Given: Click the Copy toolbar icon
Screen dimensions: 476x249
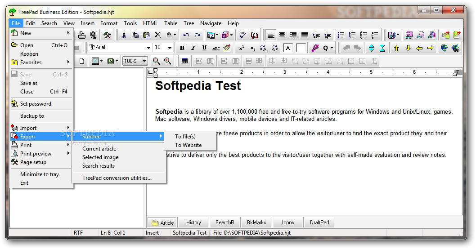Looking at the screenshot, I should pyautogui.click(x=135, y=35).
